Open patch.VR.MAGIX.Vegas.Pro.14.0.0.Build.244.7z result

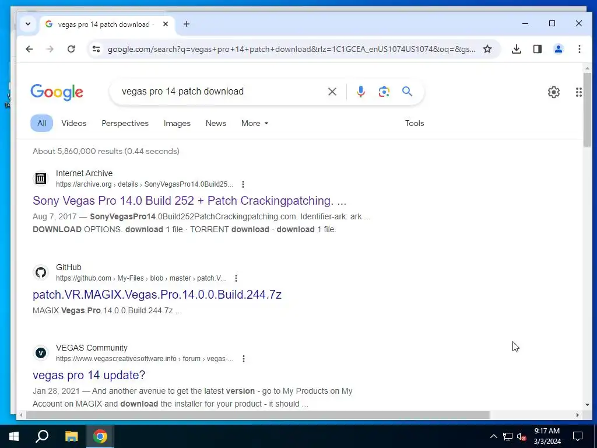157,295
